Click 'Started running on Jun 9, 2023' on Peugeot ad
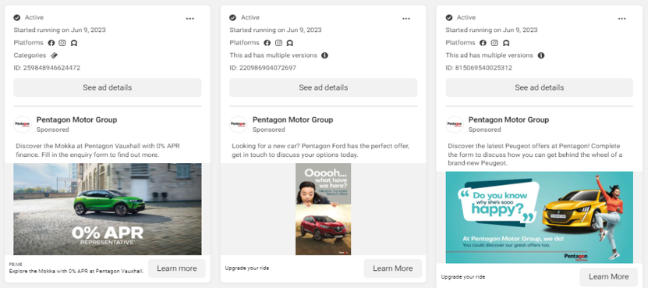 [492, 30]
